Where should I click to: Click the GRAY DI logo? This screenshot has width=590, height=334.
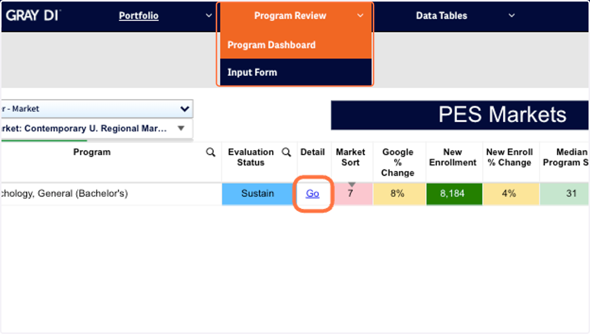click(x=32, y=15)
